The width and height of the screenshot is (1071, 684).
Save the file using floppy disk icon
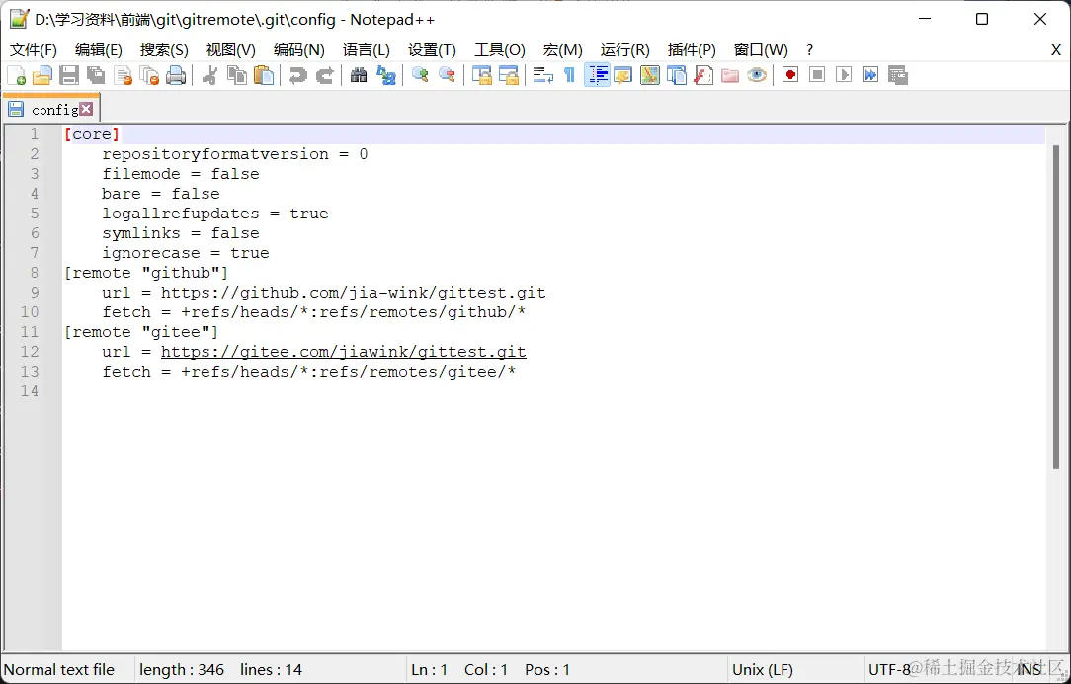tap(69, 75)
